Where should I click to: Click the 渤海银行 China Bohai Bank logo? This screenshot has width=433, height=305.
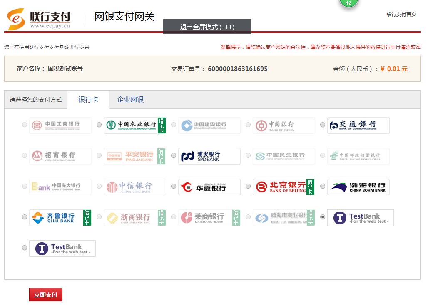click(x=358, y=187)
